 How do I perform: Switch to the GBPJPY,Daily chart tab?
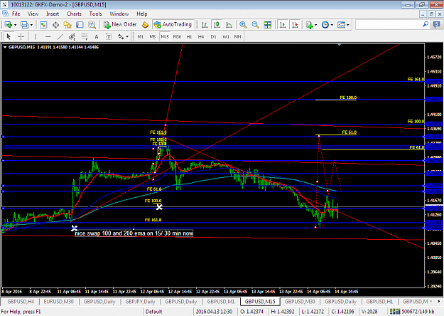(140, 302)
